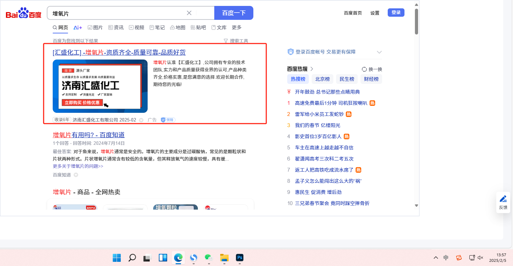The width and height of the screenshot is (513, 266).
Task: Open the 更多 search category dropdown
Action: click(x=237, y=28)
